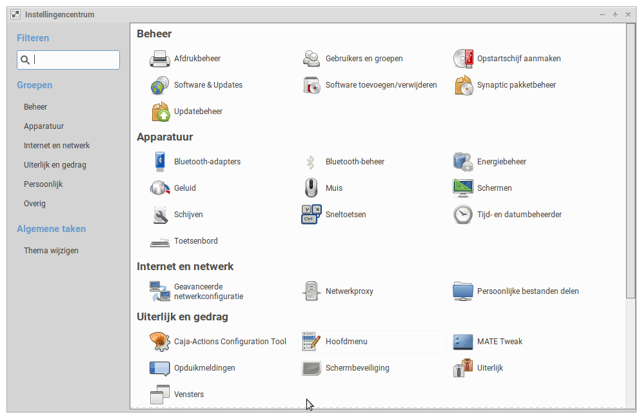Jump to the Apparatuur group
This screenshot has width=643, height=419.
point(44,126)
